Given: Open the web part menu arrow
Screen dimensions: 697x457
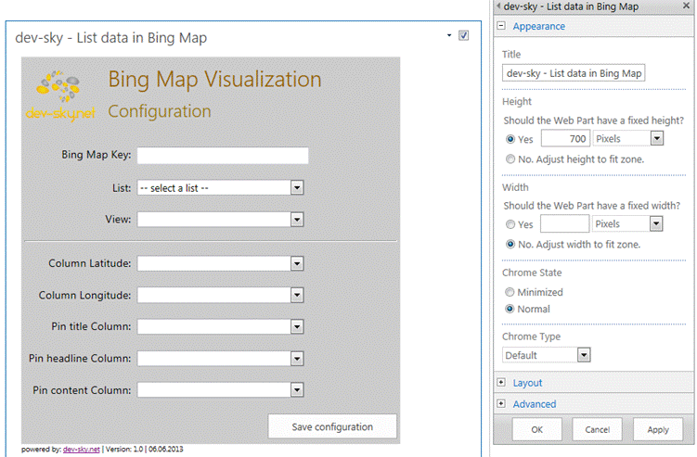Looking at the screenshot, I should pyautogui.click(x=449, y=35).
